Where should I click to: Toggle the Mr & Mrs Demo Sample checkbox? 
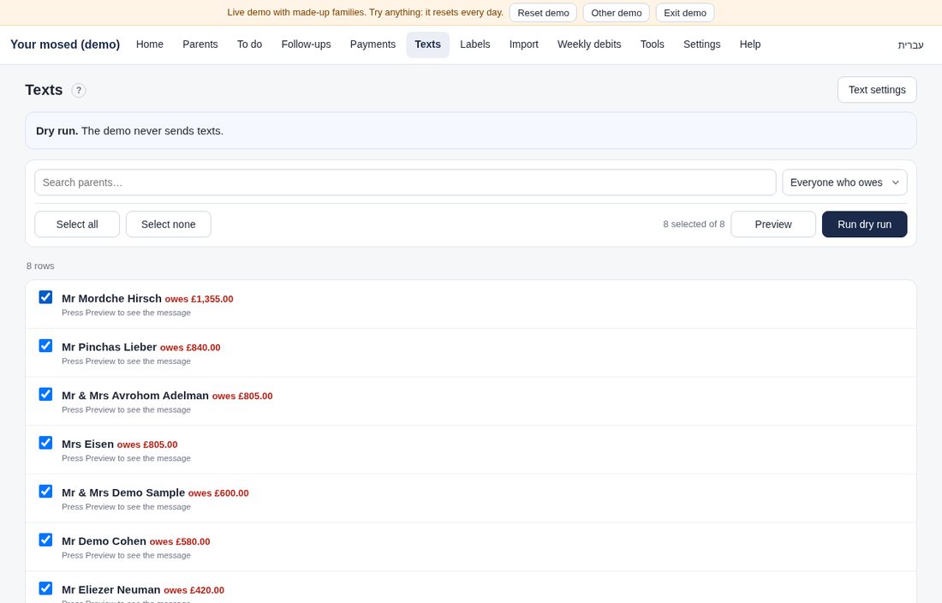(45, 492)
